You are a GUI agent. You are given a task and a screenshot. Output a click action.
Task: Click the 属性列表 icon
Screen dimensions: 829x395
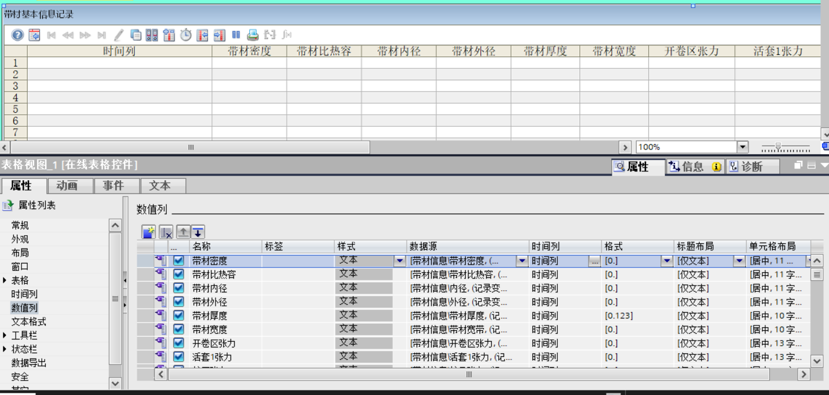point(8,206)
